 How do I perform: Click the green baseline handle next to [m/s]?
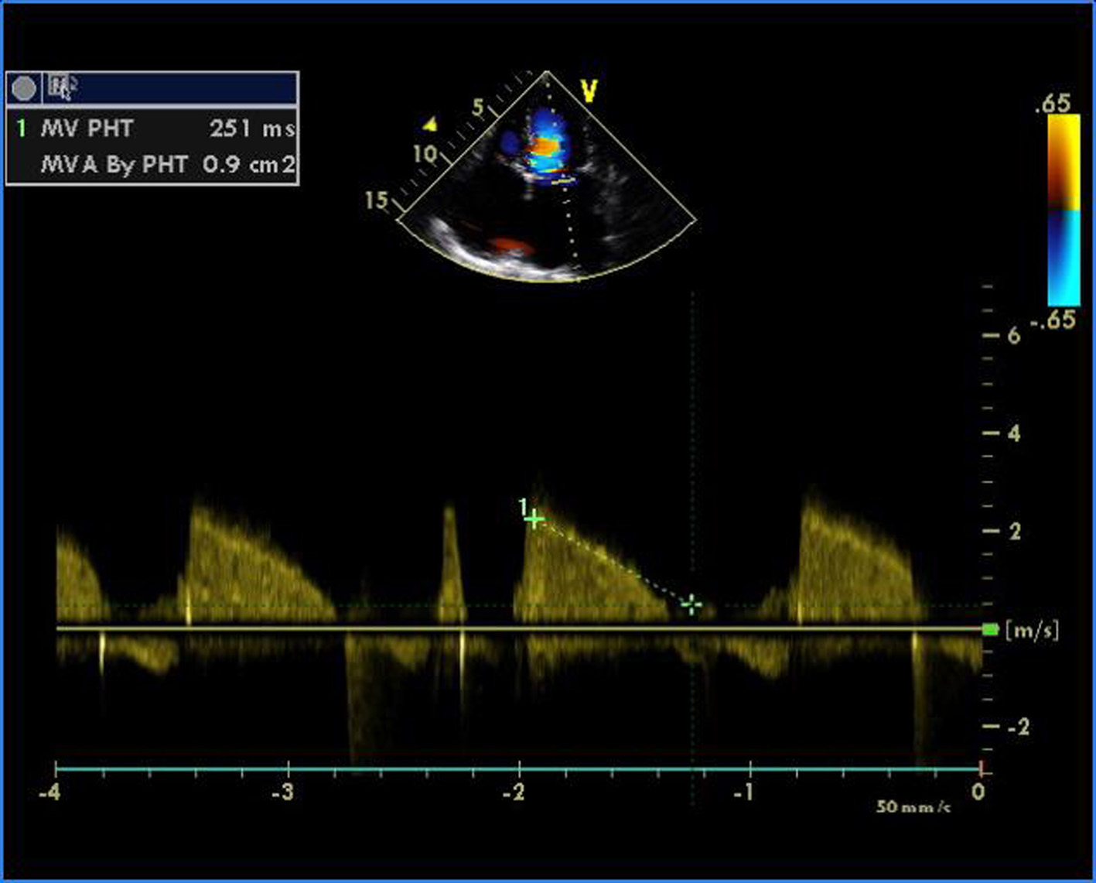[990, 630]
